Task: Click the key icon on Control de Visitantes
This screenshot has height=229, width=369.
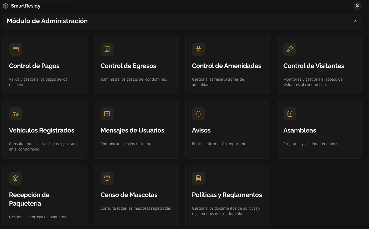Action: (290, 49)
